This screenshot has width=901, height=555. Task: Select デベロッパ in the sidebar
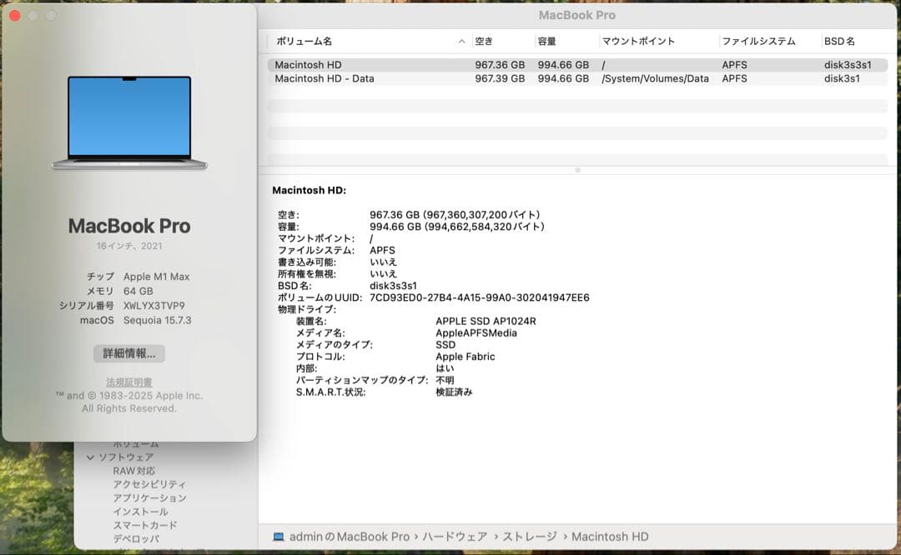pos(134,538)
